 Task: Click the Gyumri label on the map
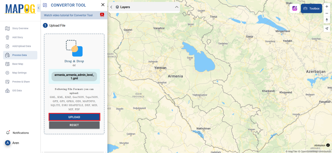pyautogui.click(x=128, y=30)
